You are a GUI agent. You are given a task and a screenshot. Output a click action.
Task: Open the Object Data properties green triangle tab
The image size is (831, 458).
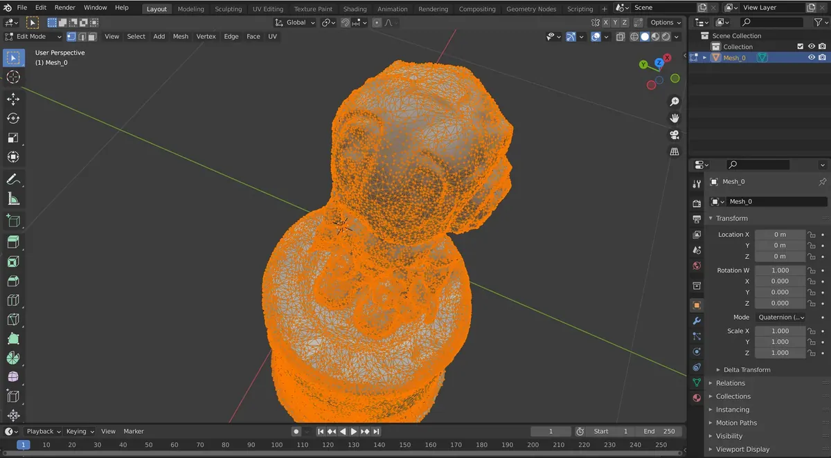click(697, 383)
